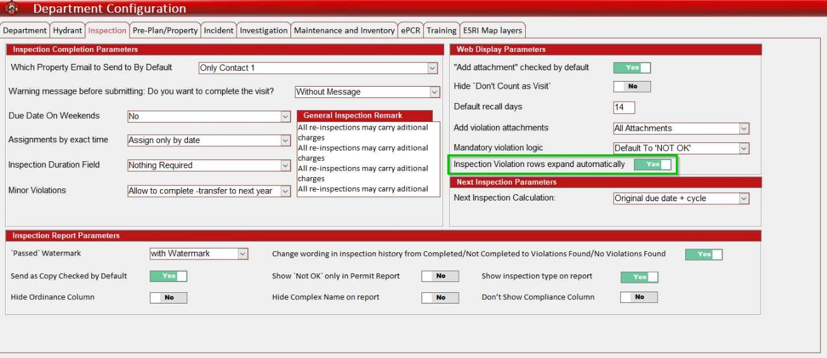The width and height of the screenshot is (827, 358).
Task: Click the fire department logo icon
Action: tap(11, 8)
